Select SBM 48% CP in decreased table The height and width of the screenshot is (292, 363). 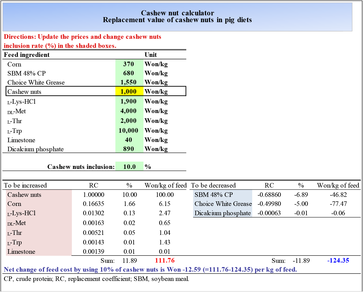[214, 195]
